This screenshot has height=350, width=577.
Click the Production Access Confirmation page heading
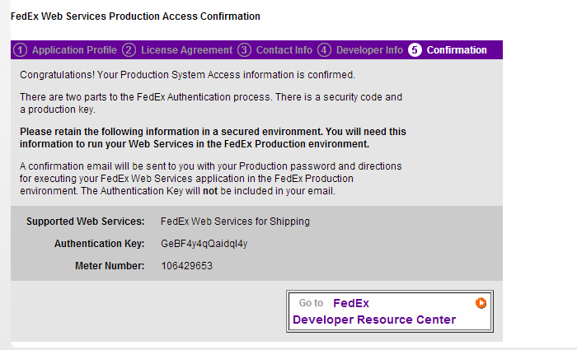click(x=135, y=16)
